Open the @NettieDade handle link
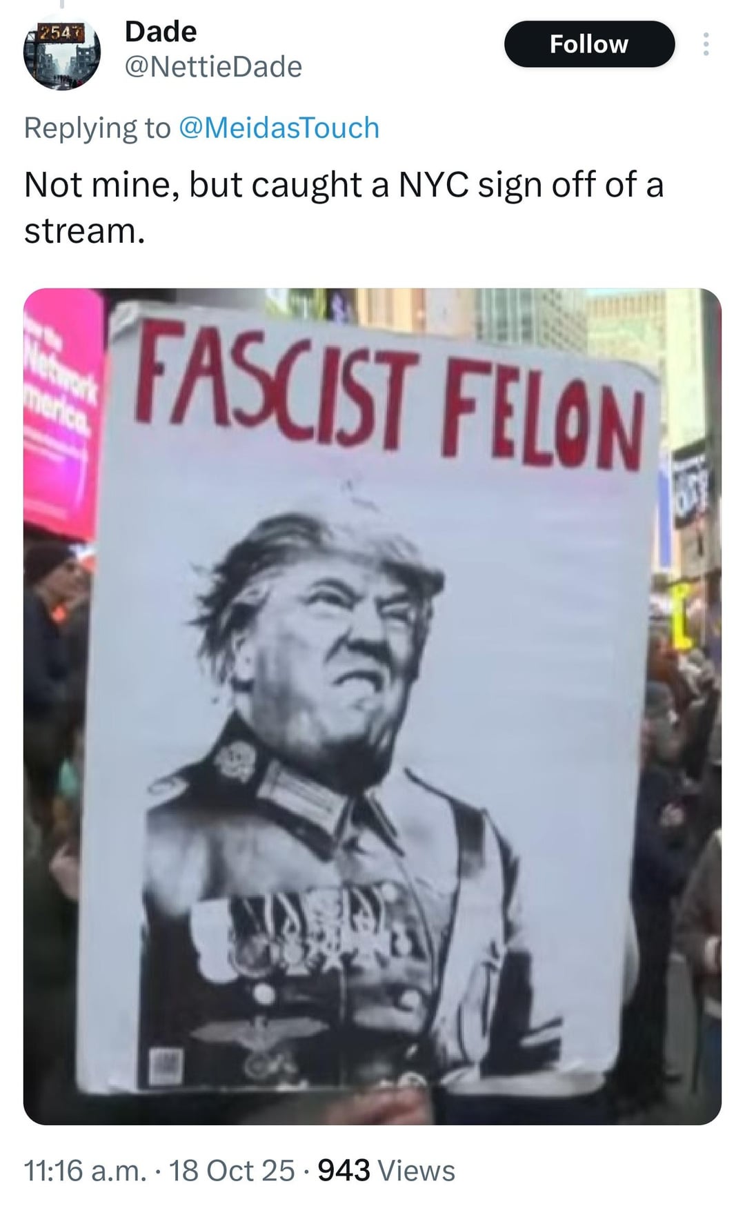 coord(213,68)
